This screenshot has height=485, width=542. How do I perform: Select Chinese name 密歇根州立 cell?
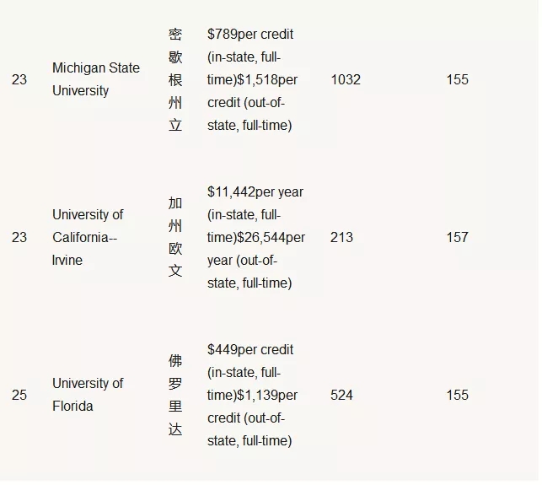click(x=175, y=79)
